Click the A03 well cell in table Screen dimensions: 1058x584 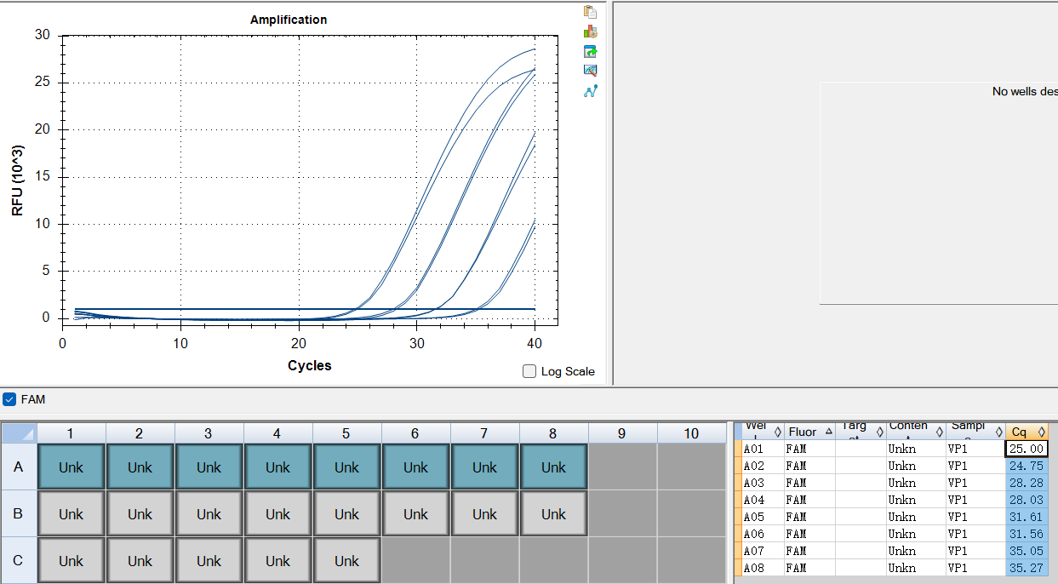[x=763, y=483]
